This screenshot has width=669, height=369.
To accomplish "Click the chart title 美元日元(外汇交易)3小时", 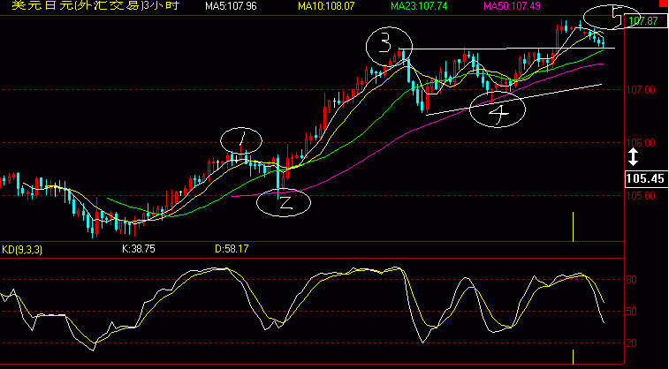I will (95, 6).
